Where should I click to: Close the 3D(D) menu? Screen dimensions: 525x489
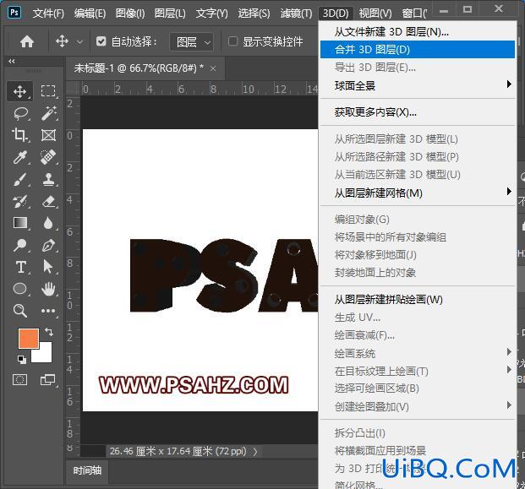(x=336, y=14)
